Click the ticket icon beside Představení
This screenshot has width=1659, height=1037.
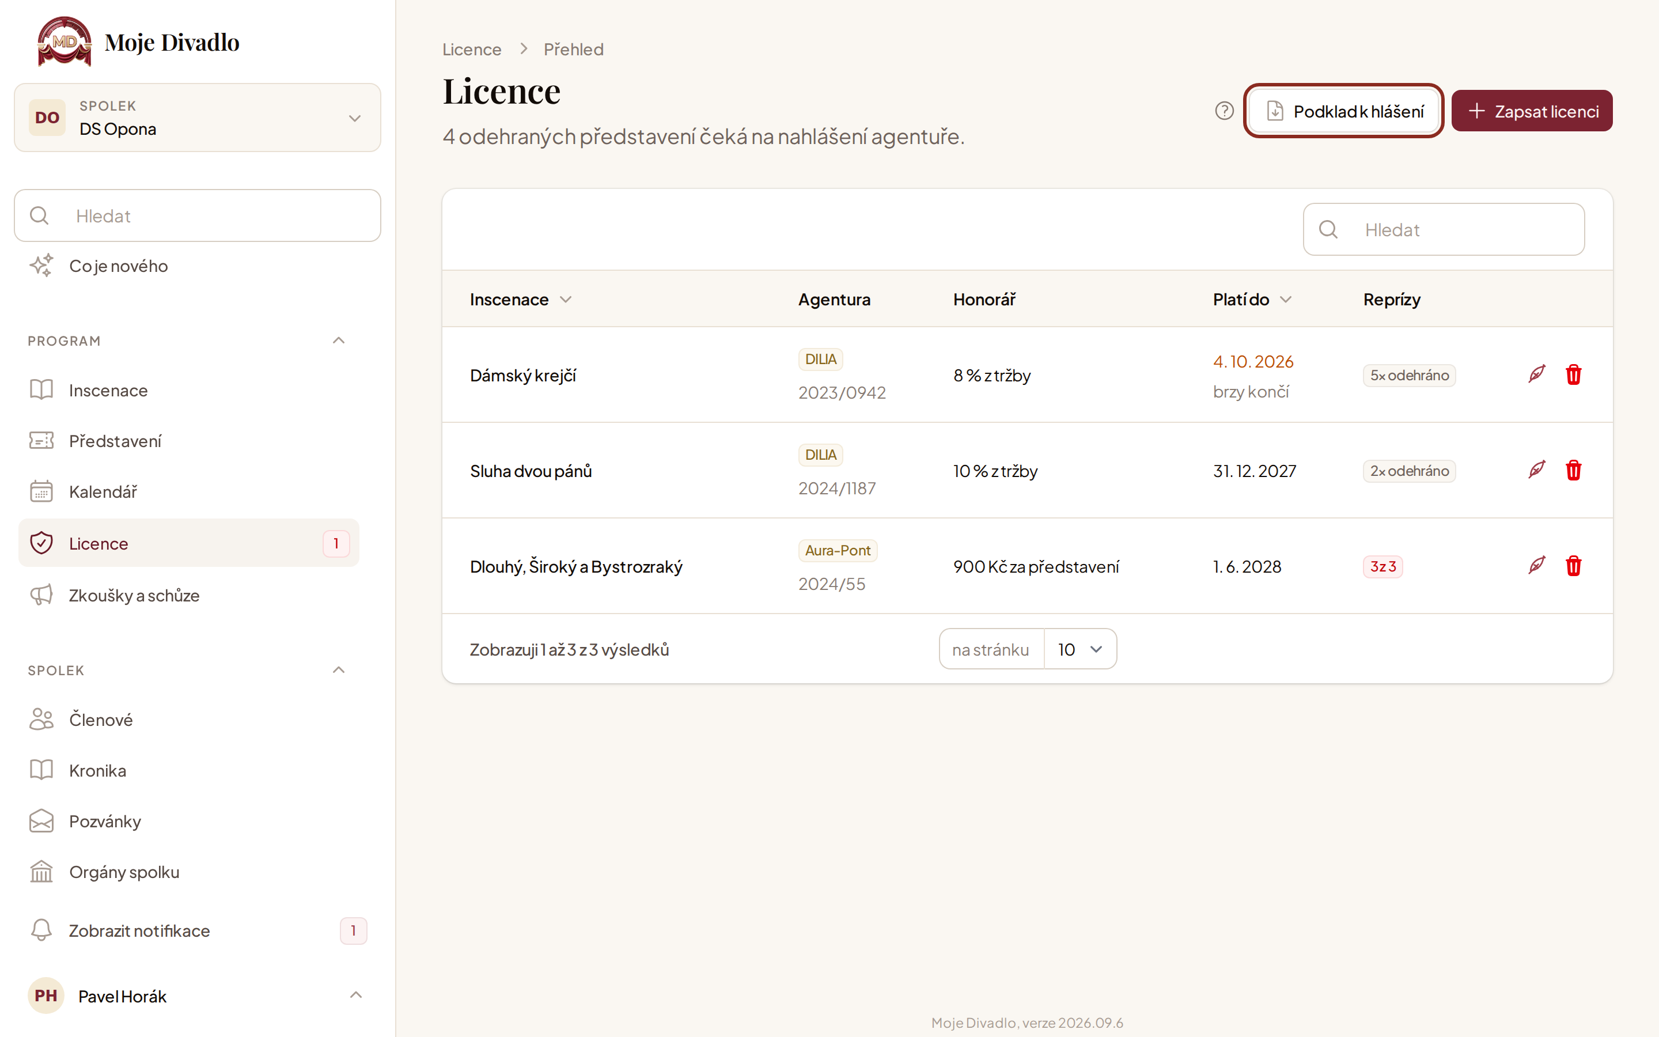pos(41,440)
